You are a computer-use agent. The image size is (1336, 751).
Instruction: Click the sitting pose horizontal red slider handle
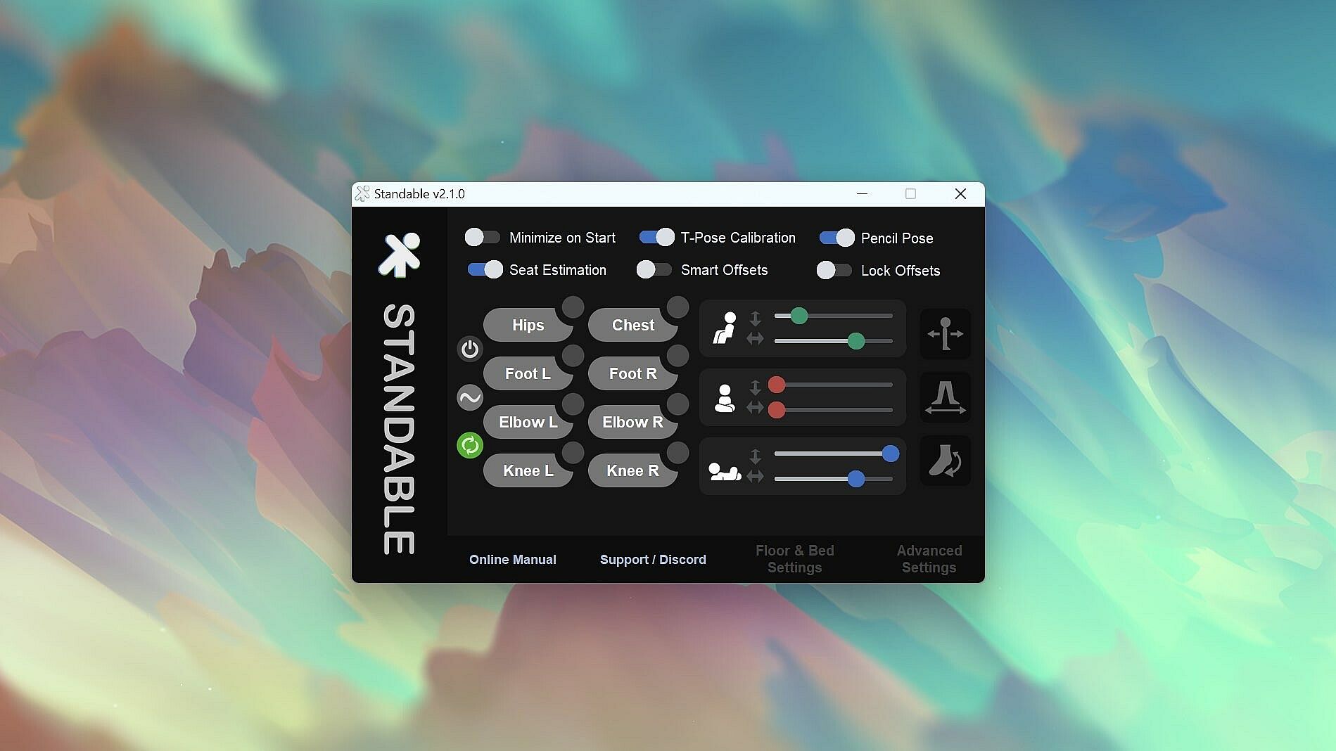777,410
